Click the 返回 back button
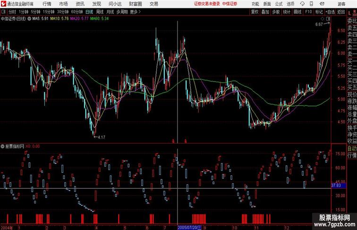Viewport: 357px width, 230px height. [341, 12]
